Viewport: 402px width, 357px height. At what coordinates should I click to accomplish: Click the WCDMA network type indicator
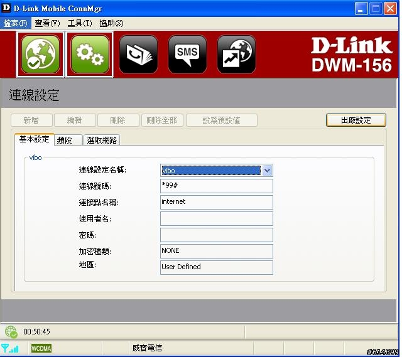point(41,348)
